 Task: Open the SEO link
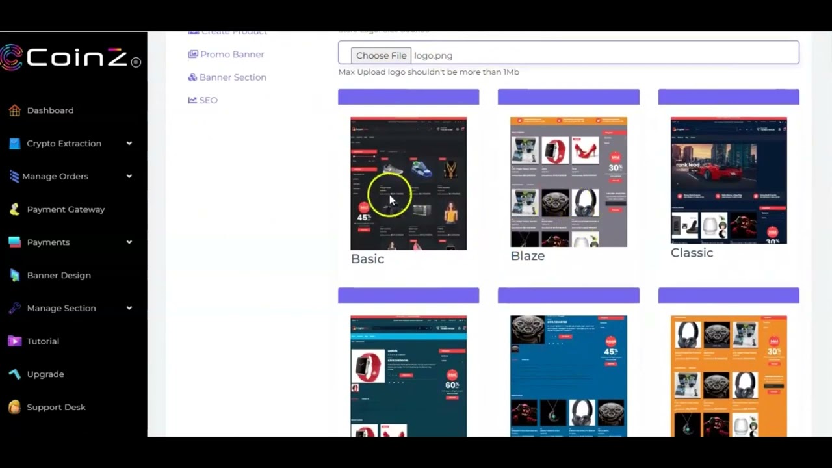click(x=208, y=100)
